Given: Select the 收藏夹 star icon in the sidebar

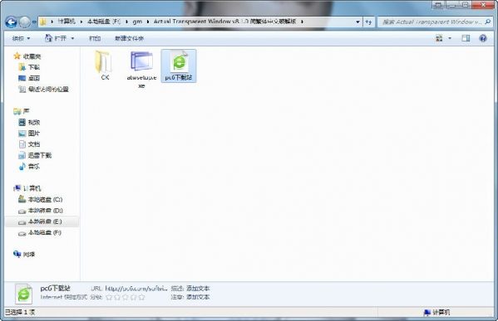Looking at the screenshot, I should click(x=17, y=56).
